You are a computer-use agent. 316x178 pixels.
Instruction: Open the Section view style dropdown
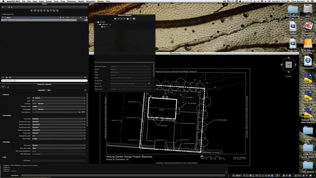[x=59, y=130]
